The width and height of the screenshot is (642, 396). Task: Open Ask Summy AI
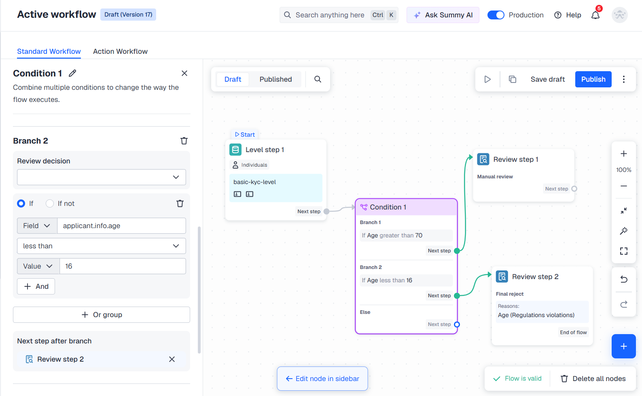point(443,15)
